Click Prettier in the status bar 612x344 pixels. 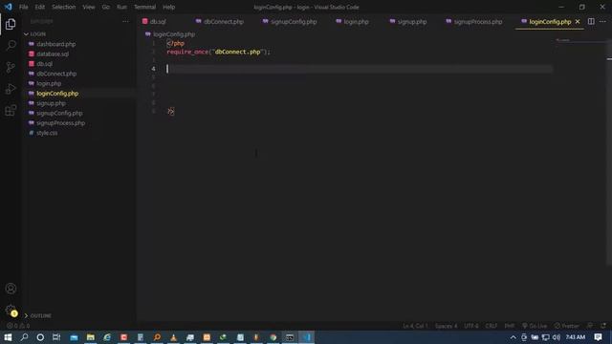(566, 326)
